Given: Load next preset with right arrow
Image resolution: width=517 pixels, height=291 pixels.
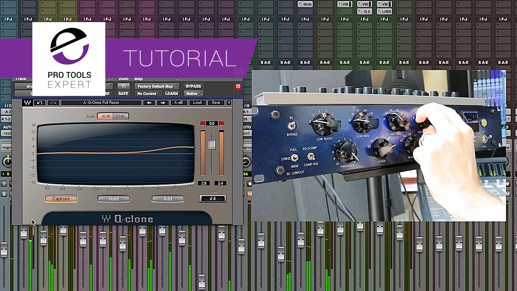Looking at the screenshot, I should coord(163,103).
